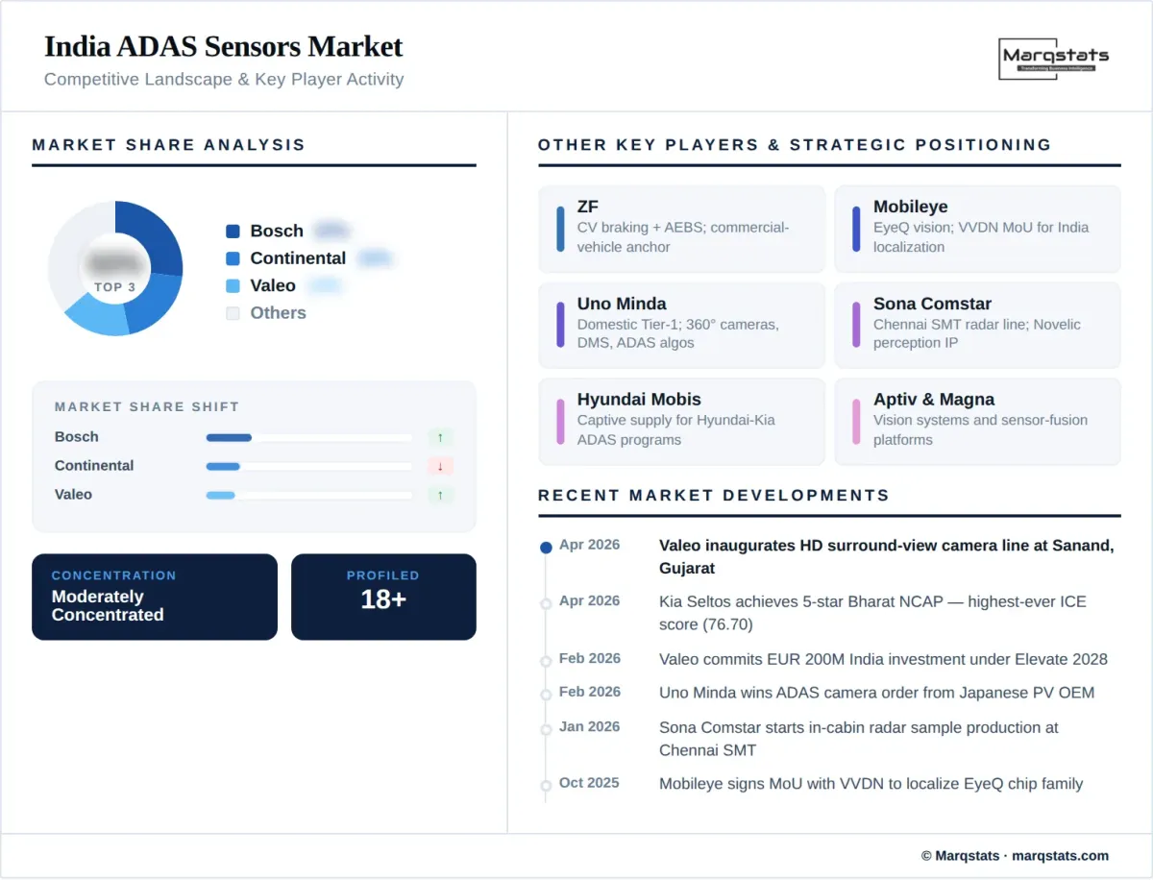1153x880 pixels.
Task: Expand the Recent Market Developments section
Action: pyautogui.click(x=711, y=495)
